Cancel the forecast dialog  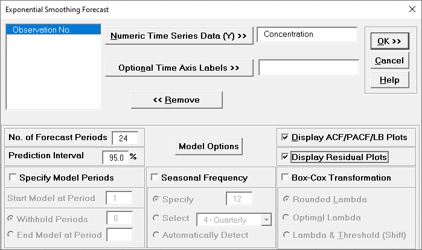click(389, 60)
